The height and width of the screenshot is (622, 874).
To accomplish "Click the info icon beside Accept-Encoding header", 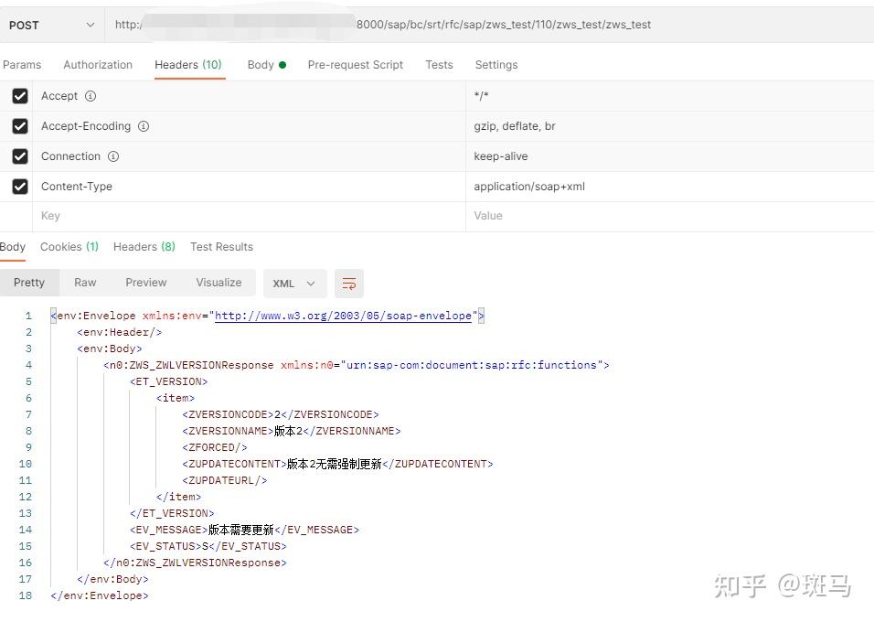I will pos(144,126).
